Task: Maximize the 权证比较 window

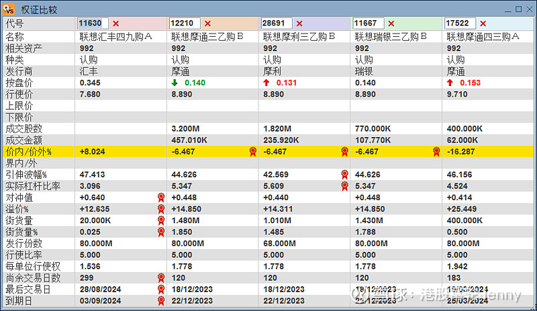Action: 518,9
